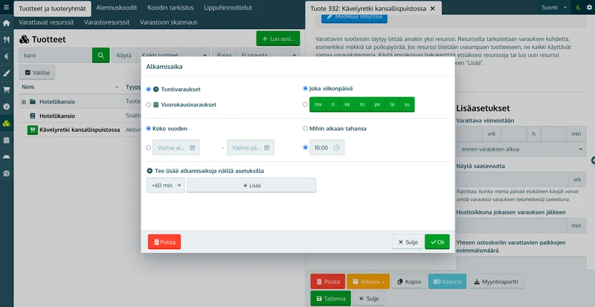595x307 pixels.
Task: Click the green Ok button
Action: pyautogui.click(x=437, y=242)
